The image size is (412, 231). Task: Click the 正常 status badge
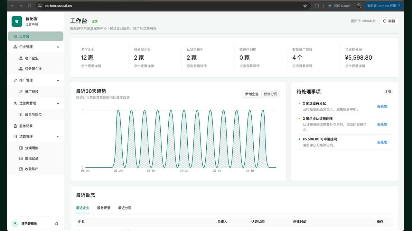95,21
